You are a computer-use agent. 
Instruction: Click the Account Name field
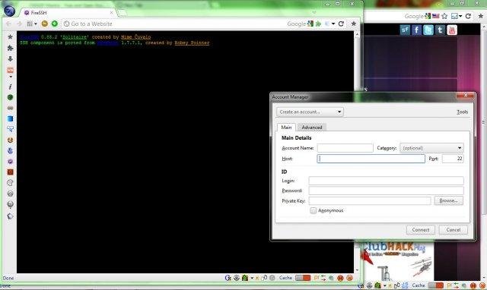coord(345,148)
